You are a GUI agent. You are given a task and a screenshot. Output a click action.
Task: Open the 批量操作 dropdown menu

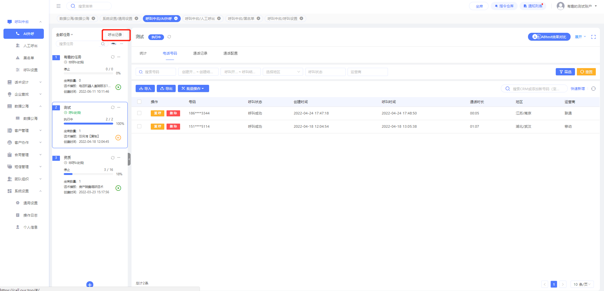193,89
